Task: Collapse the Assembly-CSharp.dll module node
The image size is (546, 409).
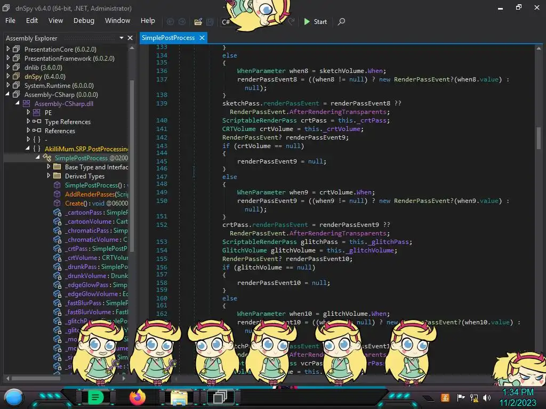Action: pos(18,103)
